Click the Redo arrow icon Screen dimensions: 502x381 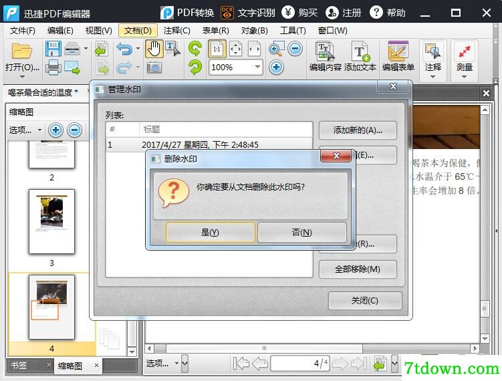pyautogui.click(x=124, y=68)
